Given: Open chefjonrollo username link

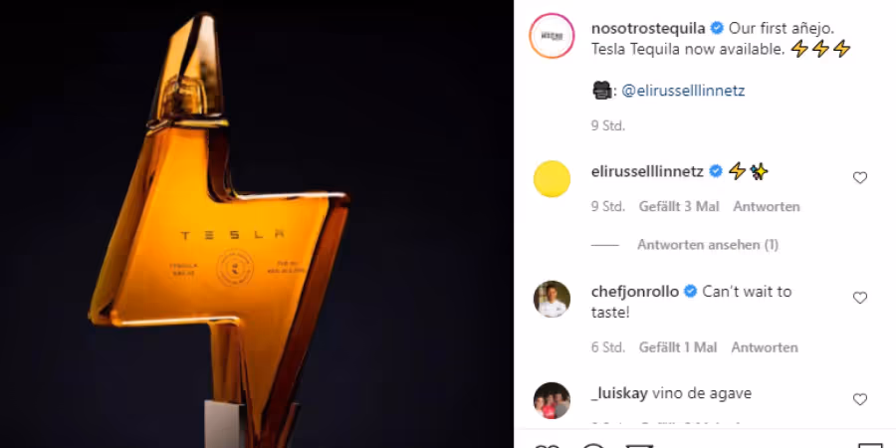Looking at the screenshot, I should (635, 292).
